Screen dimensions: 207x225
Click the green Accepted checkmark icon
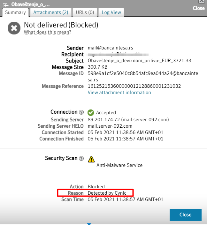click(x=91, y=112)
